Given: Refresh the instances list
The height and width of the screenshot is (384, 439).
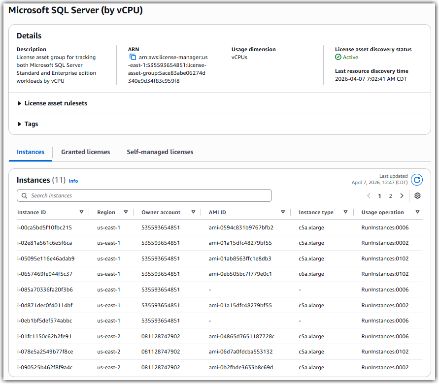Looking at the screenshot, I should click(x=417, y=180).
